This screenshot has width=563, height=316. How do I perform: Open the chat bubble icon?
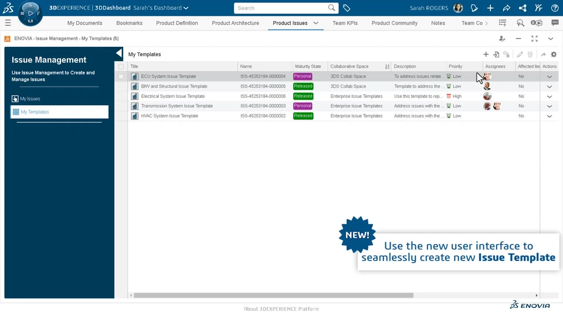[555, 23]
